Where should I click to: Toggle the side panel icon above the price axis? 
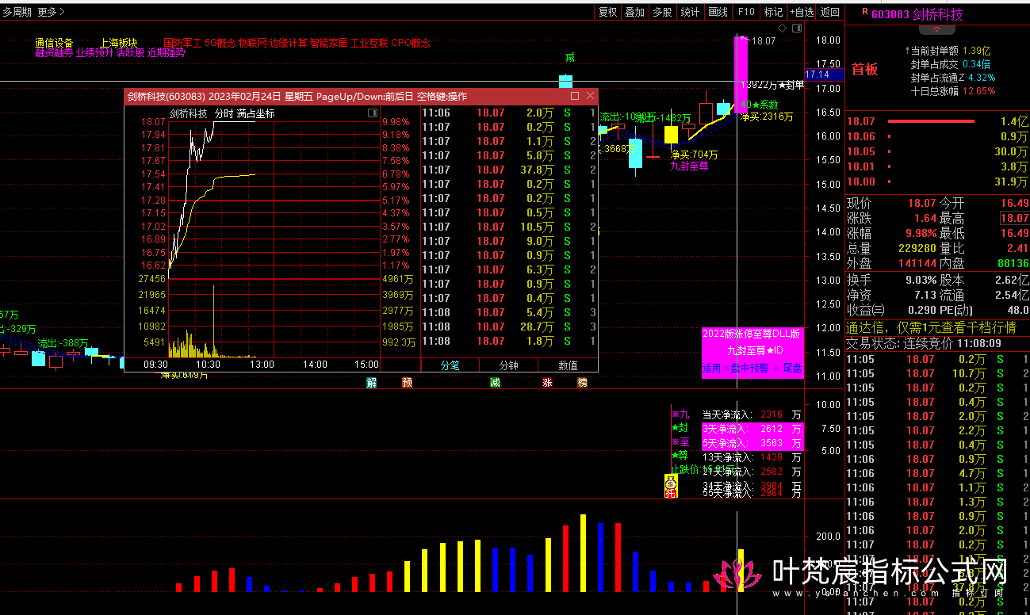pos(796,29)
